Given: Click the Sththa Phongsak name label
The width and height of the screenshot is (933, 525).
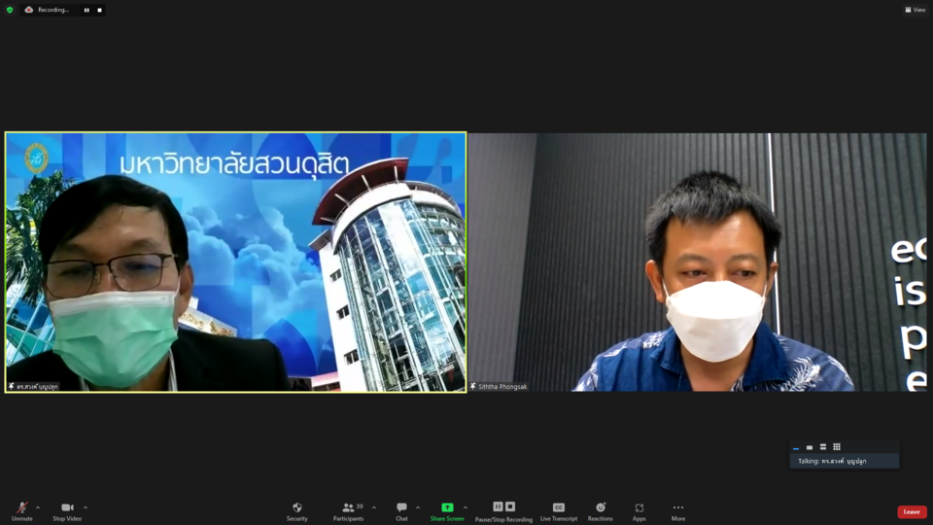Looking at the screenshot, I should point(502,387).
